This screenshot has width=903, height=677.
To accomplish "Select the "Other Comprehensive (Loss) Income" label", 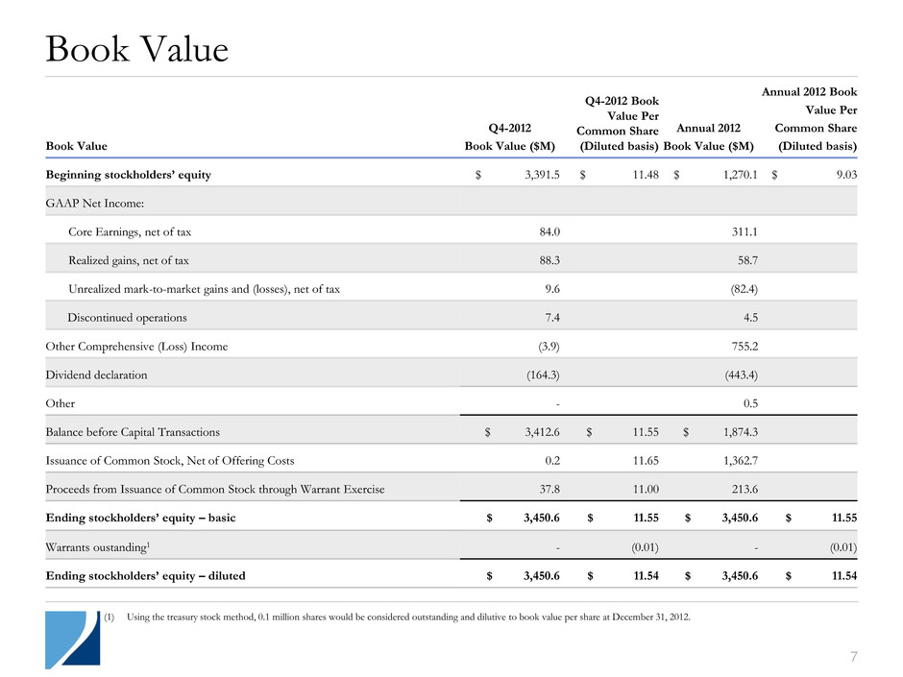I will click(x=136, y=347).
